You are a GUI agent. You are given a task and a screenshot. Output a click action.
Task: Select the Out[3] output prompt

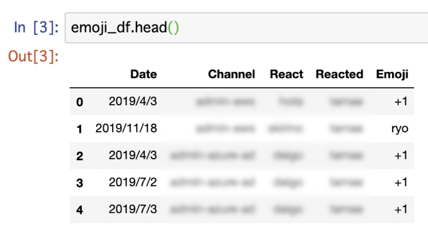(33, 56)
